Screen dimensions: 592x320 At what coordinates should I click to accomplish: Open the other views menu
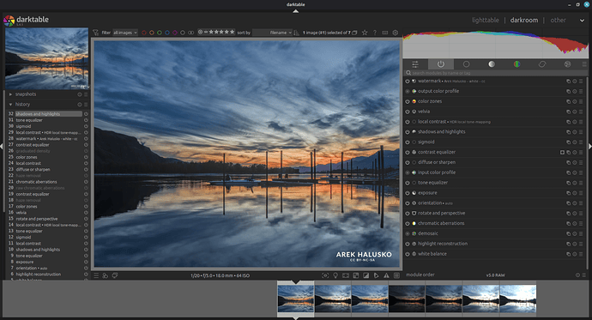coord(558,20)
